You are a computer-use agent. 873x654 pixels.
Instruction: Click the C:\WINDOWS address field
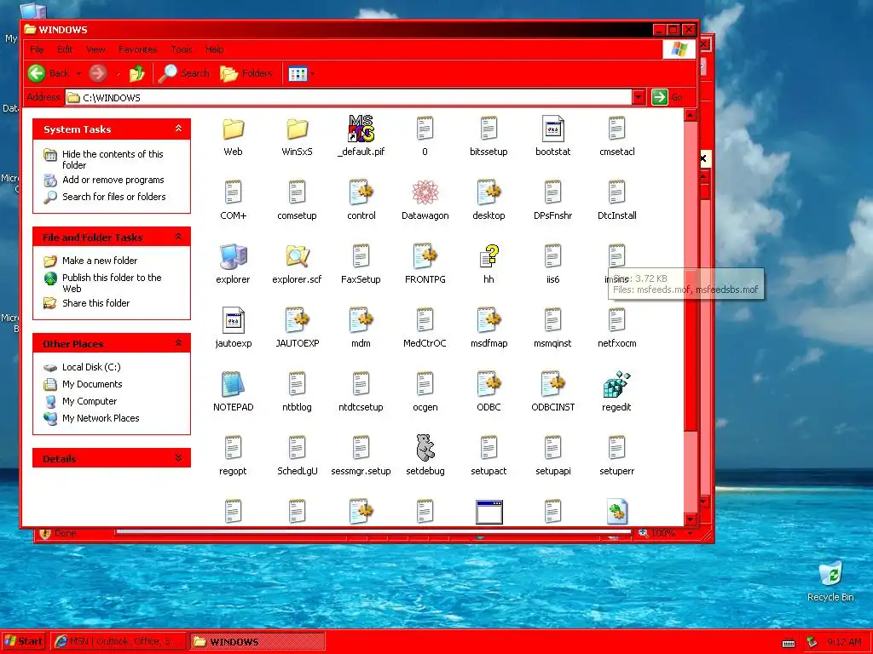(349, 97)
